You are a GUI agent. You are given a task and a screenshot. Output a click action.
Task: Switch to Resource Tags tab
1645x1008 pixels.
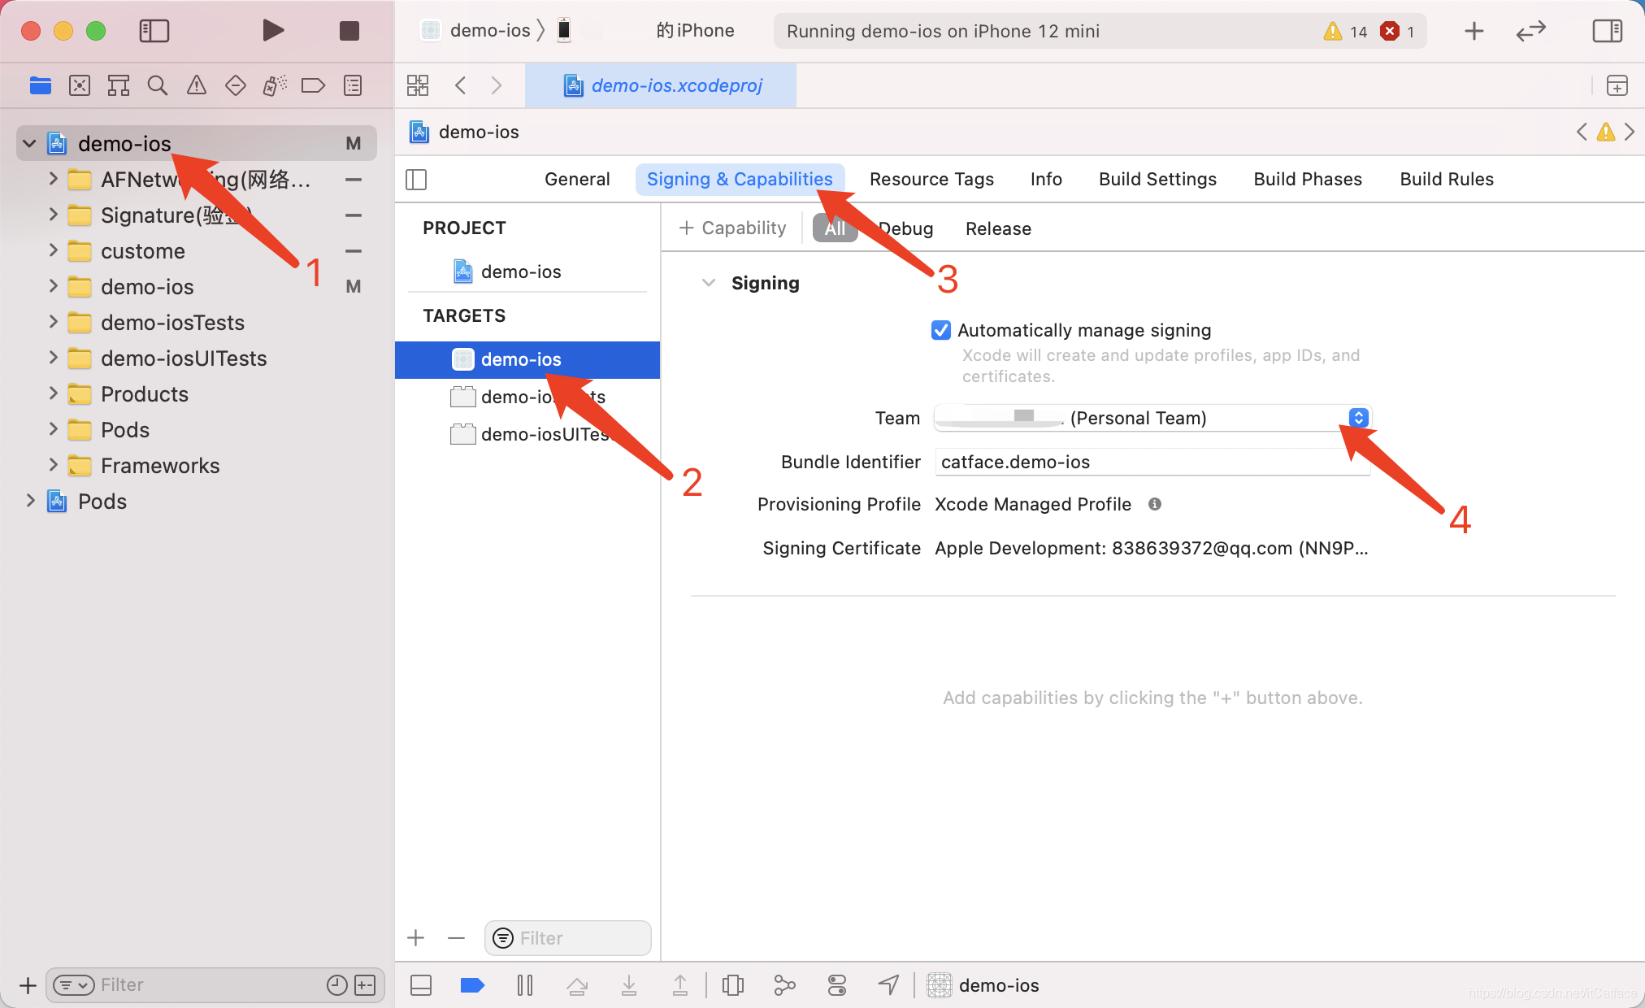[x=931, y=179]
